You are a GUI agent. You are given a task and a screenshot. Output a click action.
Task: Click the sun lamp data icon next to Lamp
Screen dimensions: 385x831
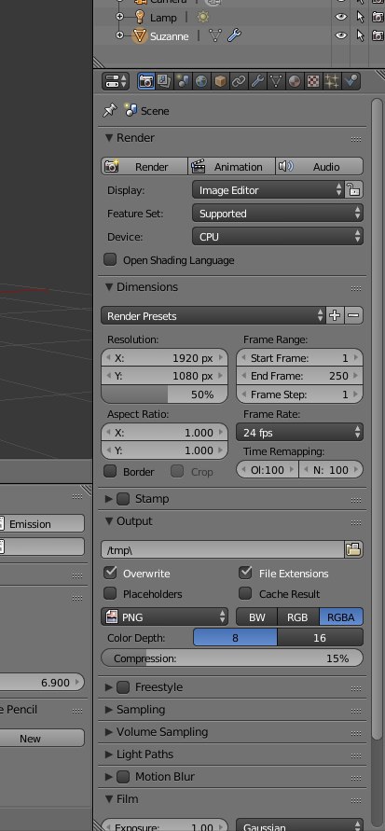coord(203,17)
